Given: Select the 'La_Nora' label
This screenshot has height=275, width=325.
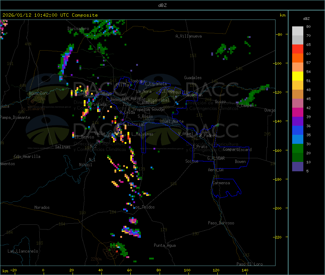Looking at the screenshot, I should tap(144, 91).
